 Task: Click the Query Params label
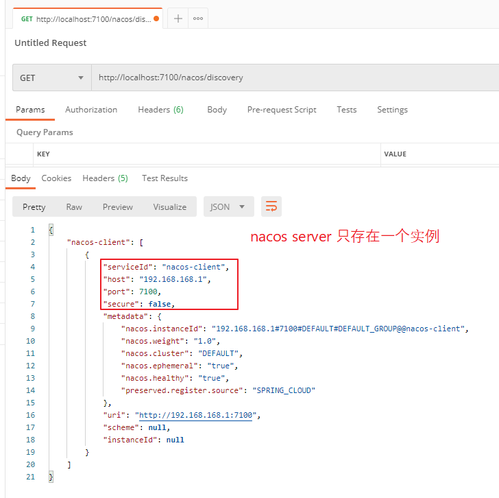pos(45,132)
